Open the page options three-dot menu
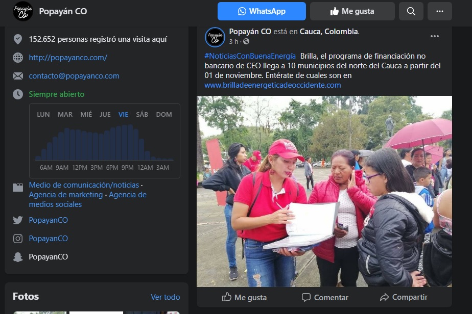This screenshot has height=314, width=472. point(440,11)
